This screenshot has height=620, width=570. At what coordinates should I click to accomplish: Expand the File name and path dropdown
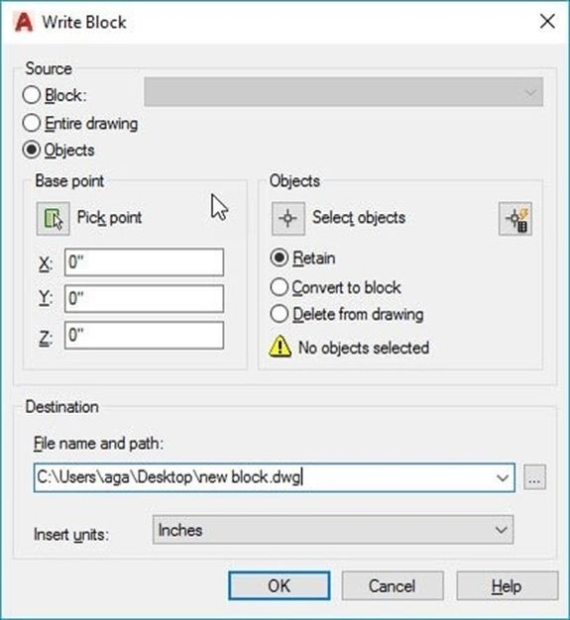point(503,477)
